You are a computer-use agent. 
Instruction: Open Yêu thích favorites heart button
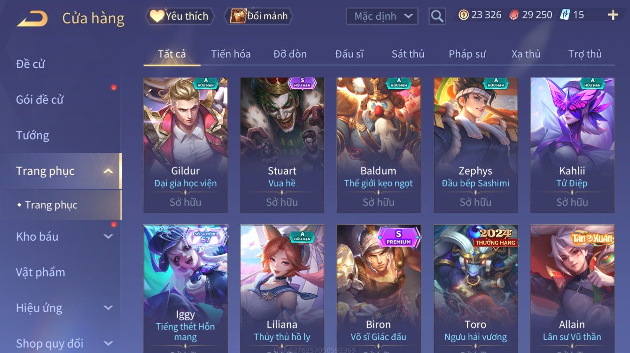(x=180, y=16)
